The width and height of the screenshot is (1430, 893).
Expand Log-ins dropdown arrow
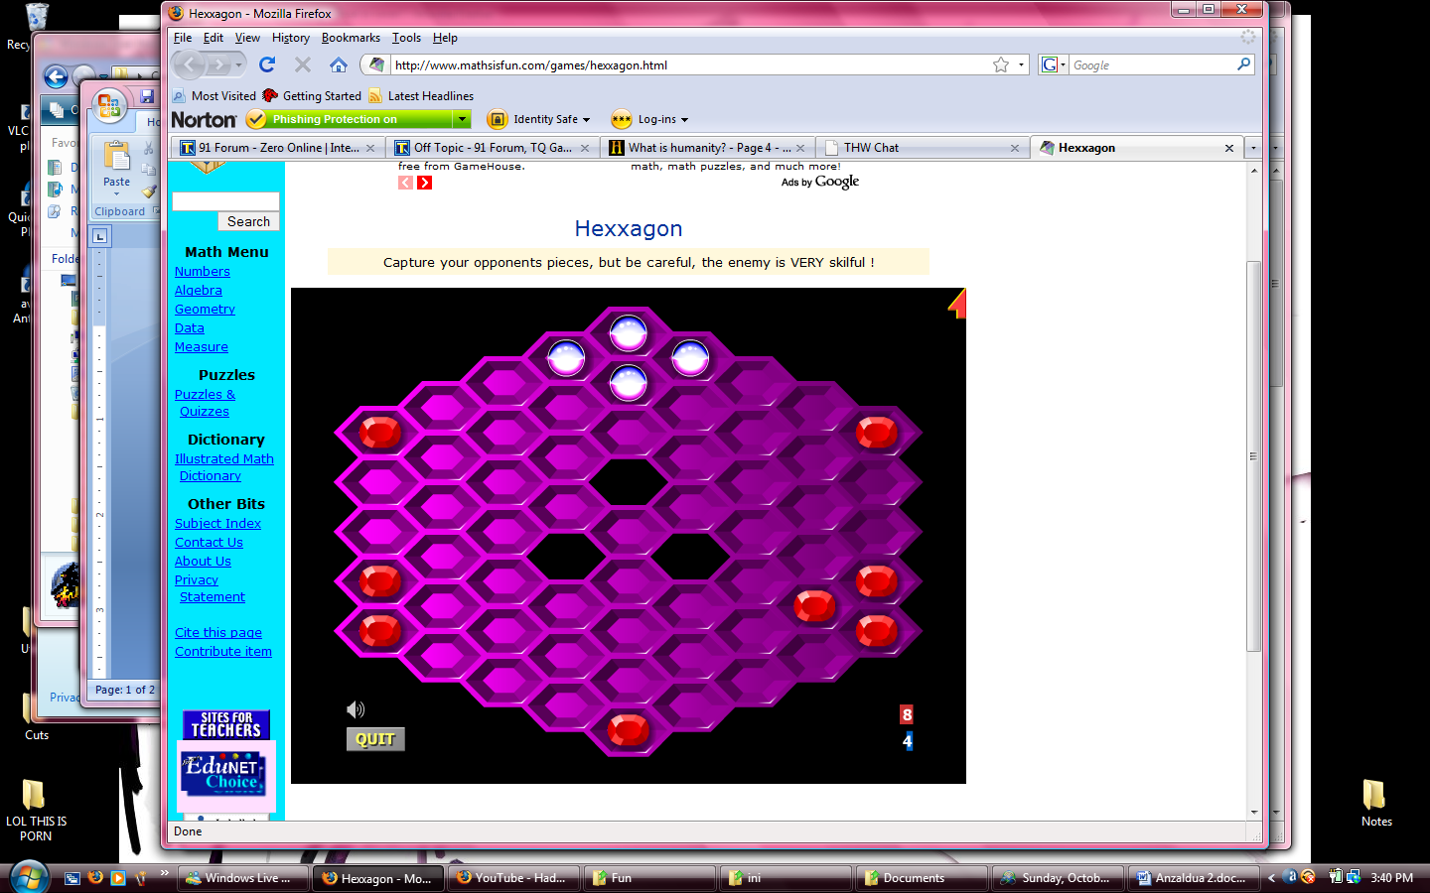[x=684, y=120]
